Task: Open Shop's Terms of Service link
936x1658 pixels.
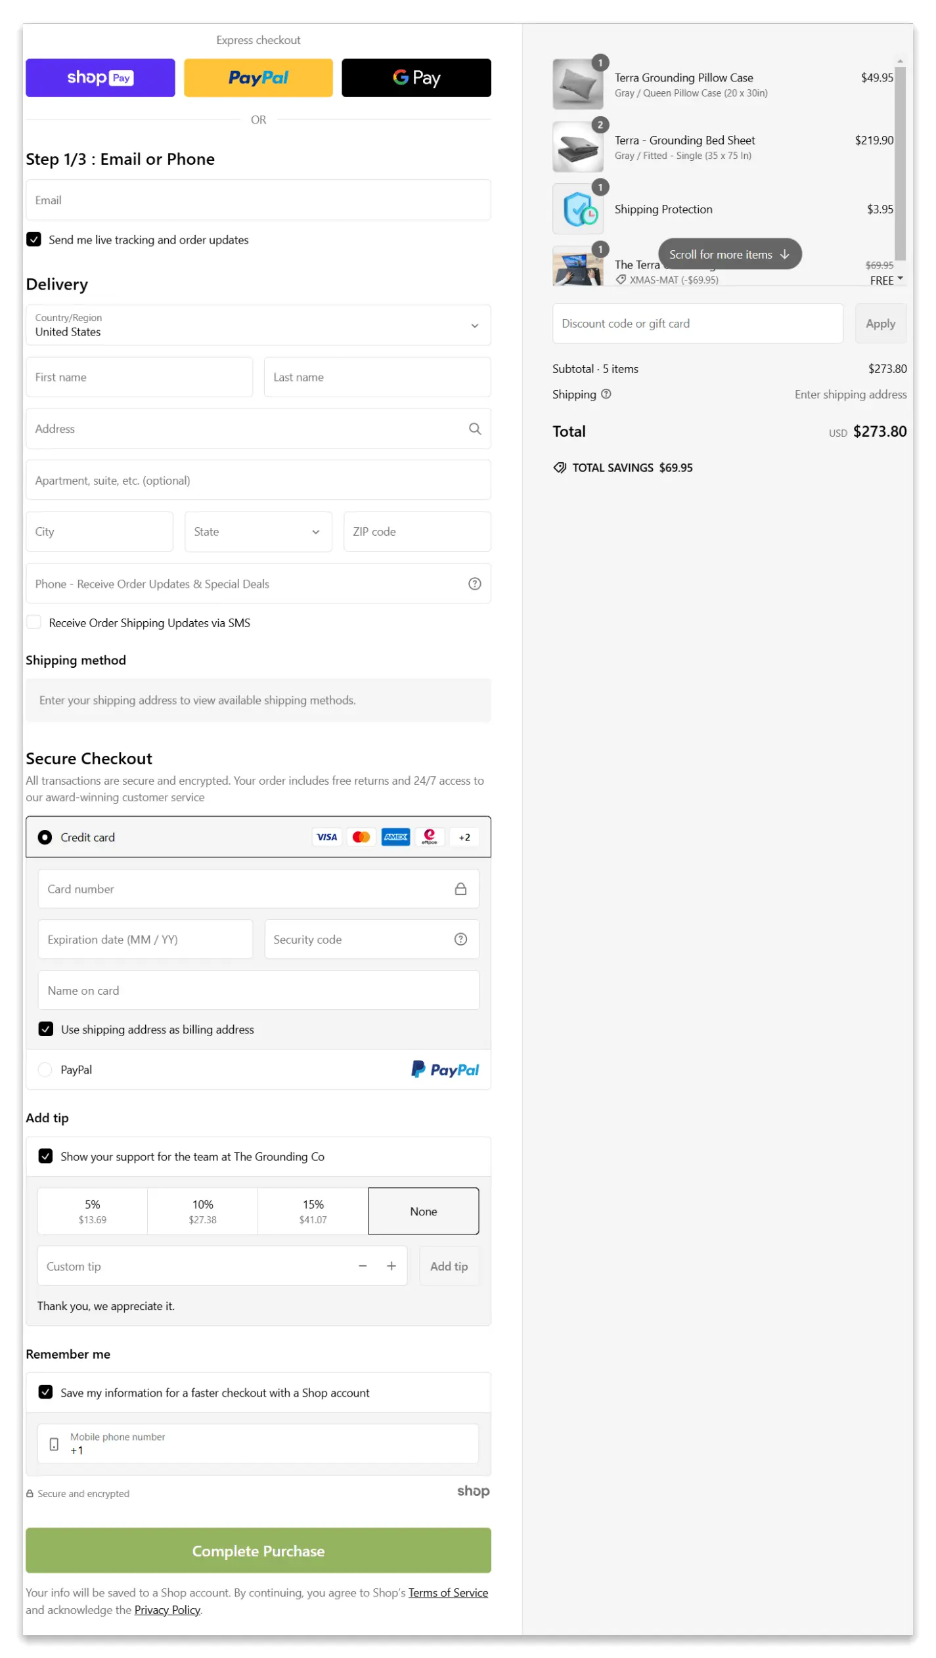Action: coord(448,1592)
